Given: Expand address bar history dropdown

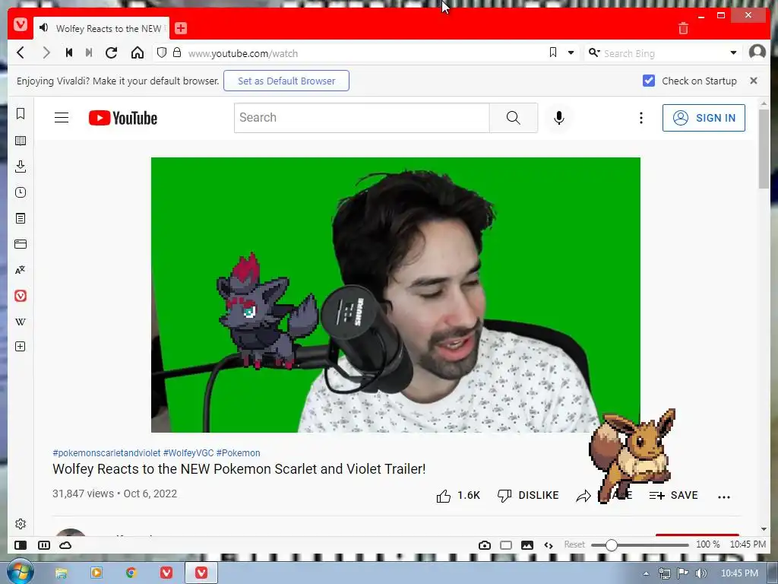Looking at the screenshot, I should (x=571, y=52).
